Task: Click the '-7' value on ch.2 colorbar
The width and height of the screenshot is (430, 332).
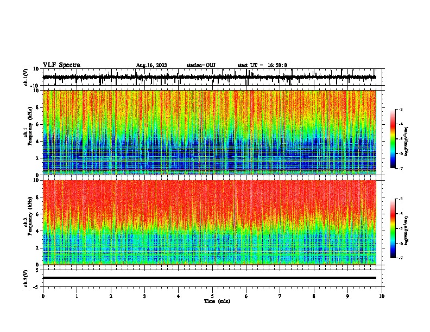Action: coord(401,258)
